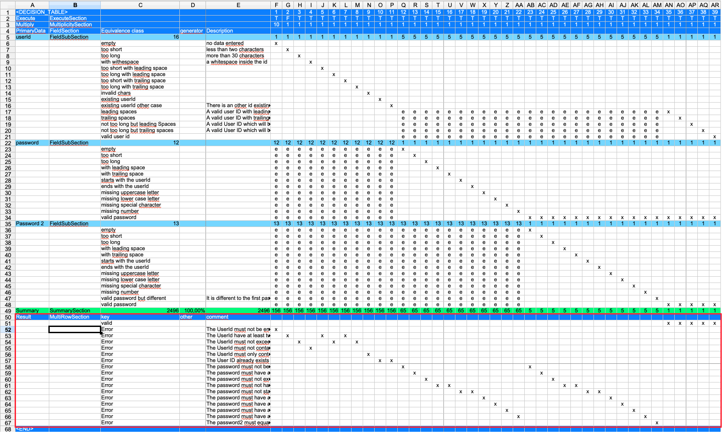
Task: Click the userId field name cell
Action: coord(32,37)
